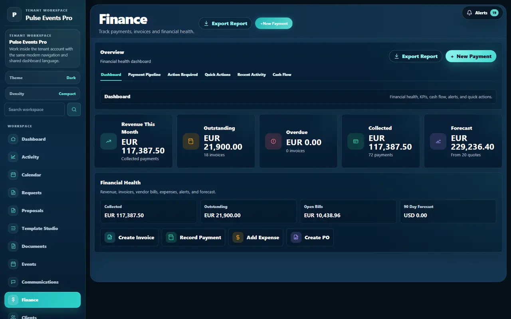
Task: Click the 'EUR 10,438.96' Open Bills value
Action: (x=322, y=215)
